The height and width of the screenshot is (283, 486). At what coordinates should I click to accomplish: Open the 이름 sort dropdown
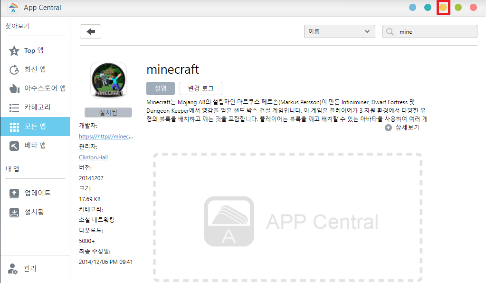click(339, 31)
